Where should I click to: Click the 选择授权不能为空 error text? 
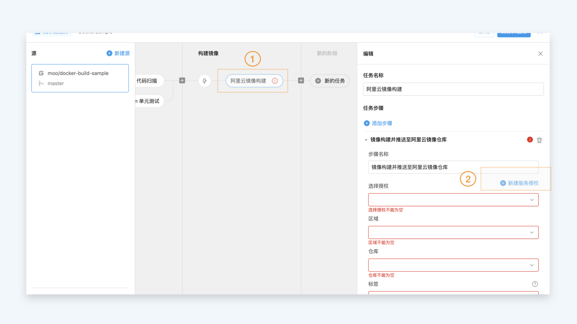[386, 210]
